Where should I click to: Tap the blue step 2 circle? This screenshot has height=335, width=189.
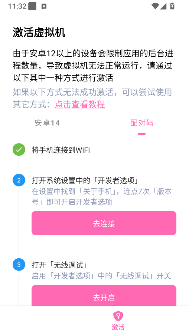pyautogui.click(x=19, y=180)
